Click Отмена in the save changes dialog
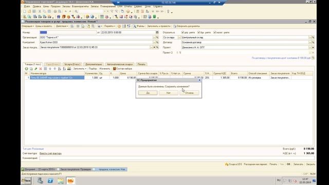 click(x=189, y=92)
